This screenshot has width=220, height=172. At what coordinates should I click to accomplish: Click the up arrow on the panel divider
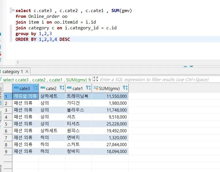(x=185, y=66)
